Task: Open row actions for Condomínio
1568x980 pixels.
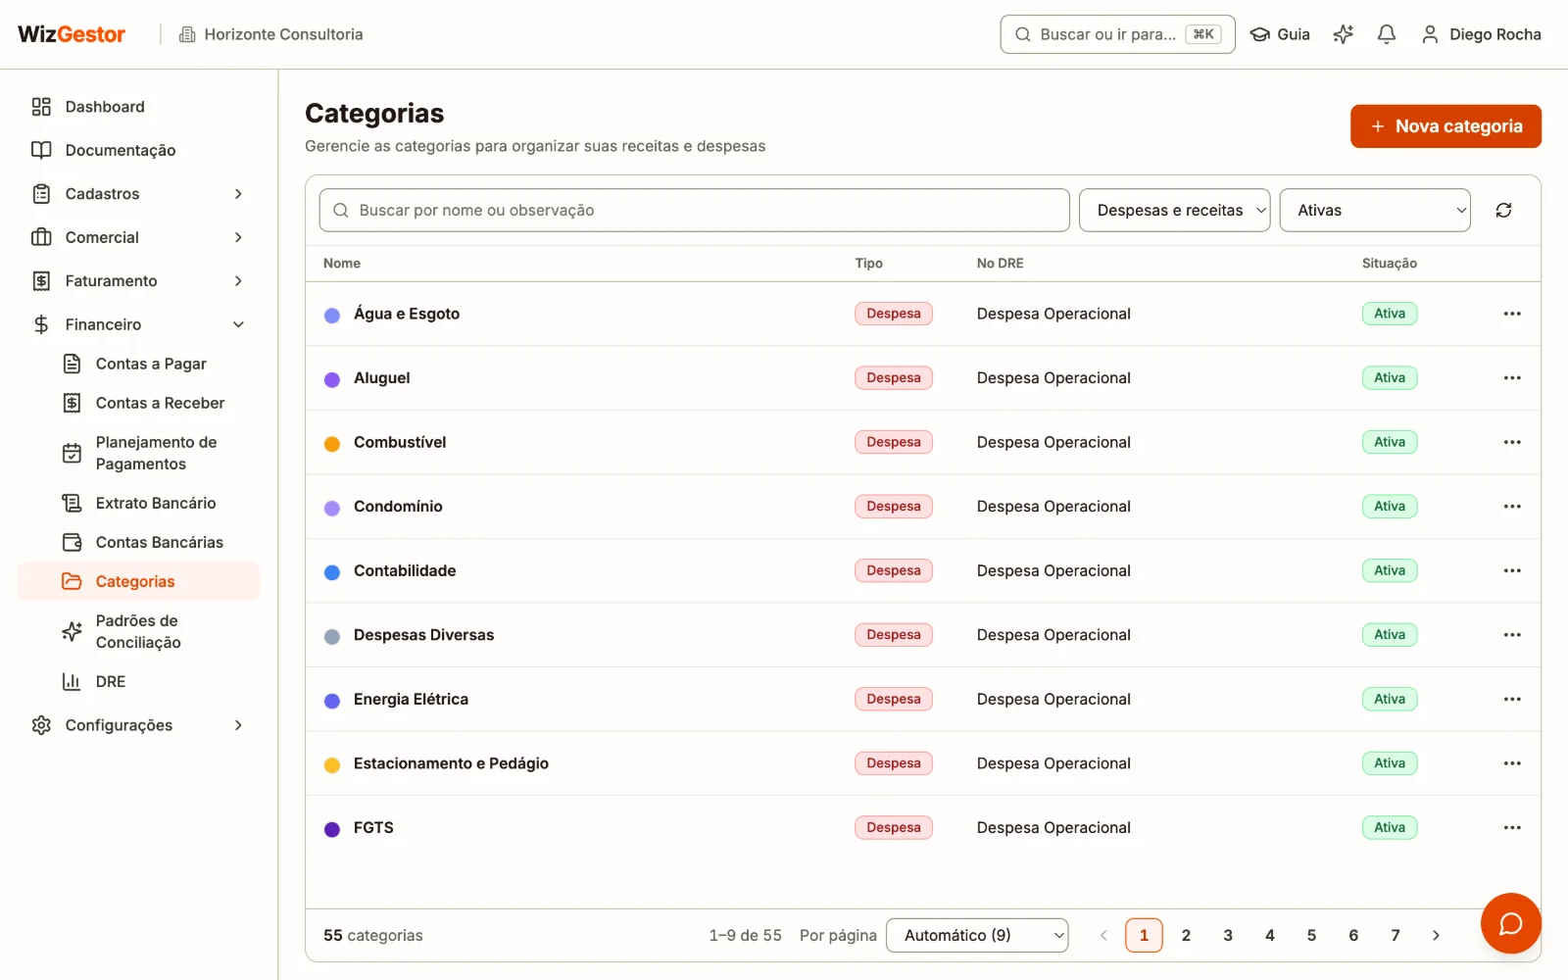Action: 1512,507
